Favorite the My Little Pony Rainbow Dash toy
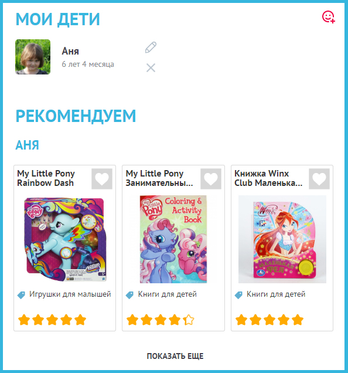 pos(102,179)
